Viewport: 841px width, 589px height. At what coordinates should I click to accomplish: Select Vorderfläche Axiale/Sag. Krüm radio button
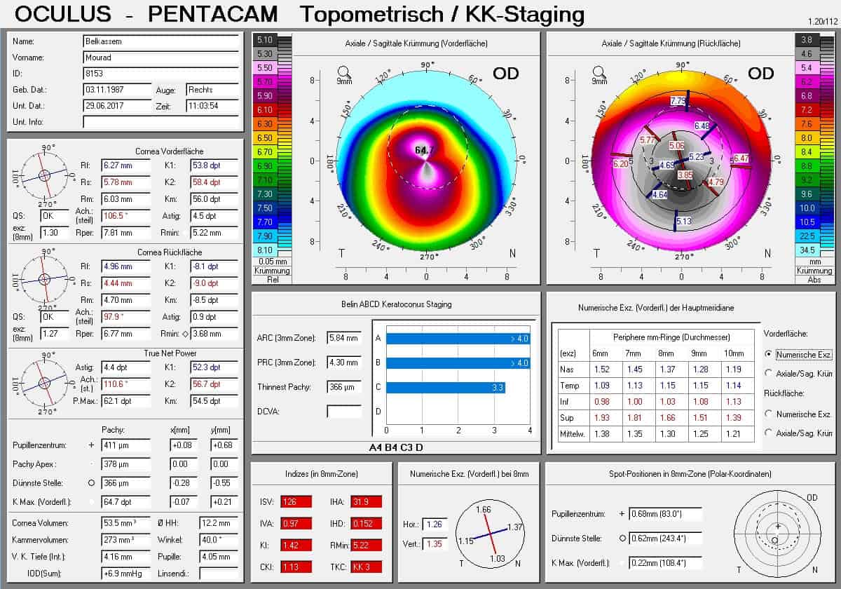pos(770,373)
